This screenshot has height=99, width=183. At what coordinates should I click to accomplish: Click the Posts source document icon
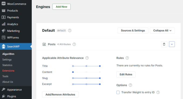pos(44,44)
